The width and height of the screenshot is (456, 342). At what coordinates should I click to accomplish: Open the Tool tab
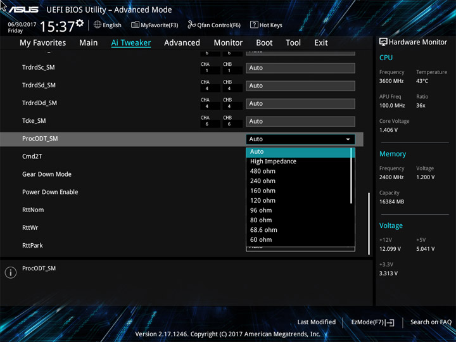(x=293, y=43)
